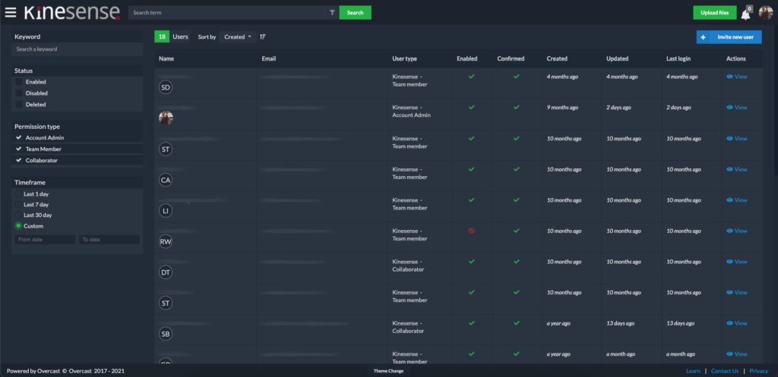Sort by the Name column header
This screenshot has height=377, width=778.
click(x=166, y=58)
